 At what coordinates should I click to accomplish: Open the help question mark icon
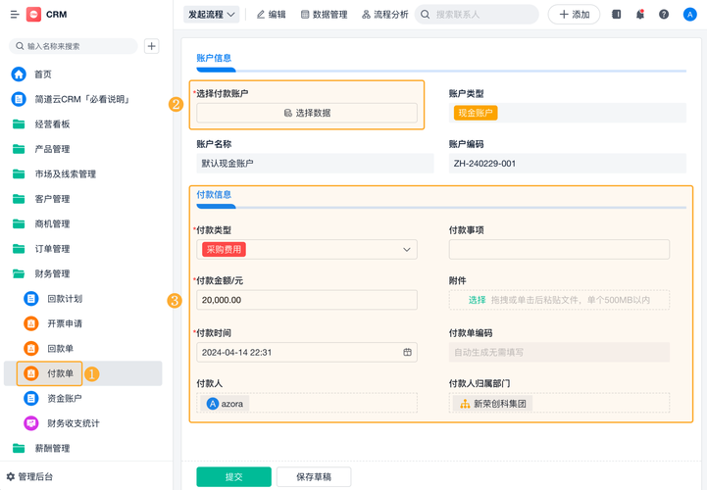coord(664,15)
